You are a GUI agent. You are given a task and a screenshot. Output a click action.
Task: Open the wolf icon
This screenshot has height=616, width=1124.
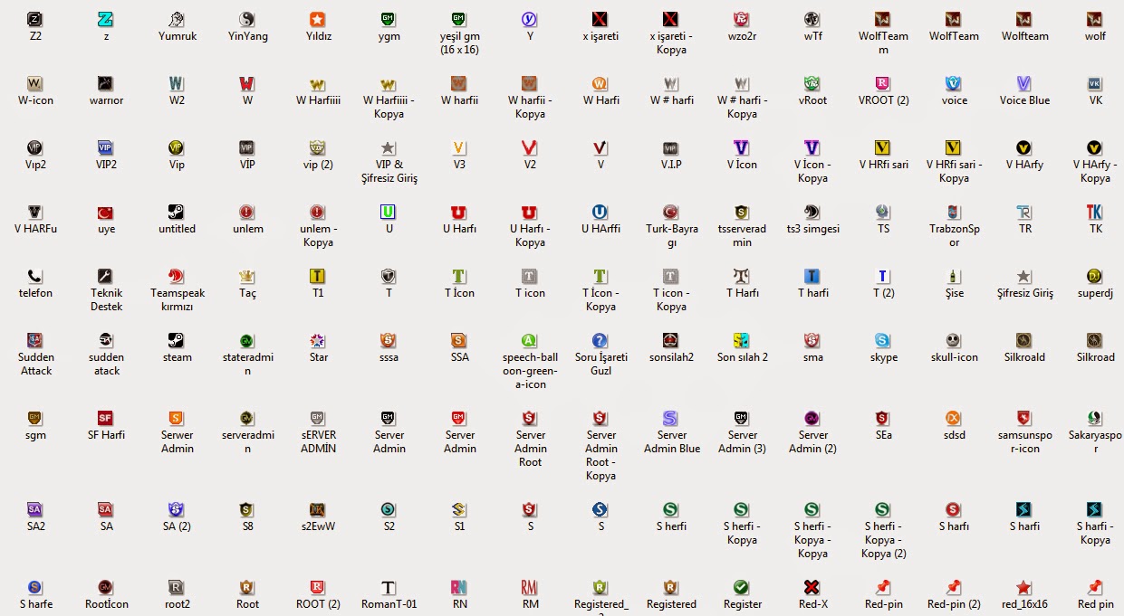(x=1094, y=20)
